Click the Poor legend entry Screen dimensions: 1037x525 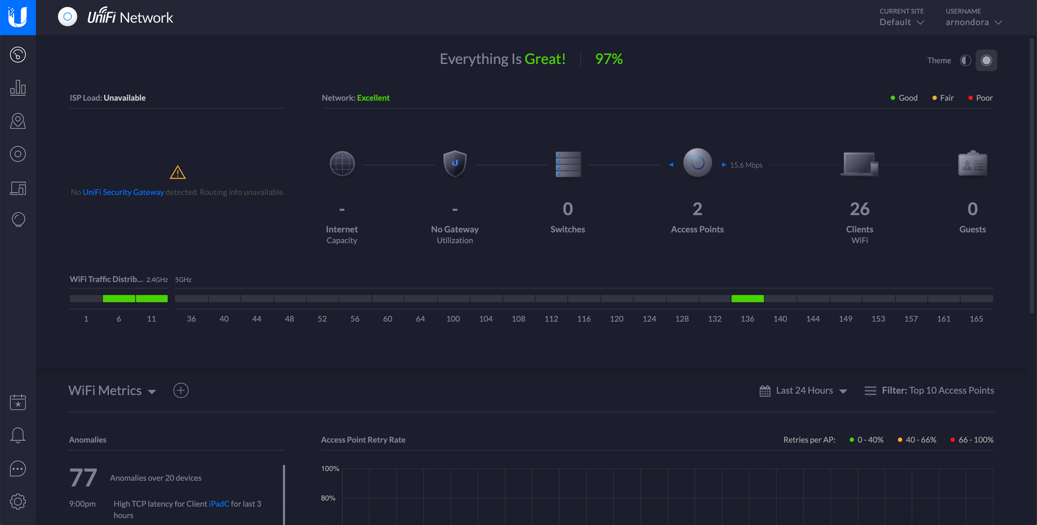(x=980, y=97)
